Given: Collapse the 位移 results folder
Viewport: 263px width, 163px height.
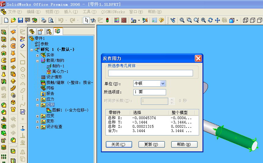Looking at the screenshot, I should [x=37, y=105].
